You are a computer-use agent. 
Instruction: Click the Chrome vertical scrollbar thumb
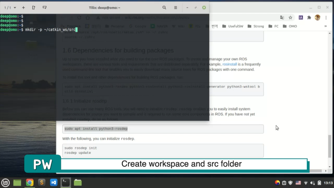pos(330,146)
